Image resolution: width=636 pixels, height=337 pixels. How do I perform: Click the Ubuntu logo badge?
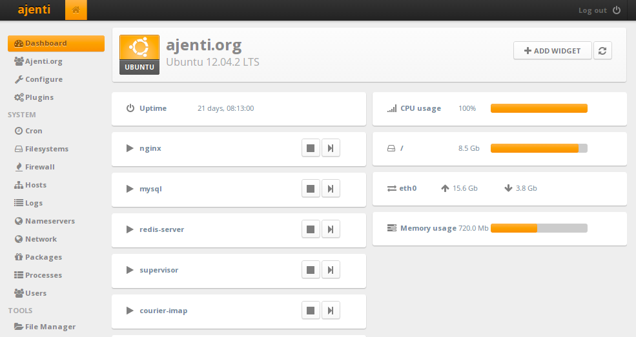[x=139, y=55]
